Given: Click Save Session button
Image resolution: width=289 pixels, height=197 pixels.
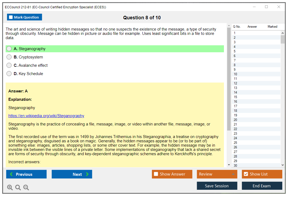Looking at the screenshot, I should pos(217,186).
